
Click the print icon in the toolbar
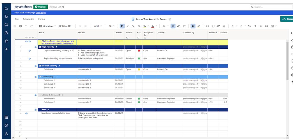pos(20,26)
